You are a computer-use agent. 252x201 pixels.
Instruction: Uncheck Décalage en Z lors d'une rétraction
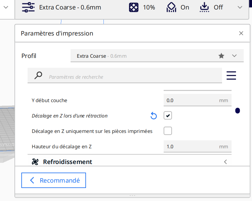pos(168,115)
